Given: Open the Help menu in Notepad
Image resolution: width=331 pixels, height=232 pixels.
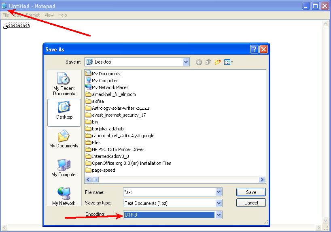Looking at the screenshot, I should click(x=62, y=15).
